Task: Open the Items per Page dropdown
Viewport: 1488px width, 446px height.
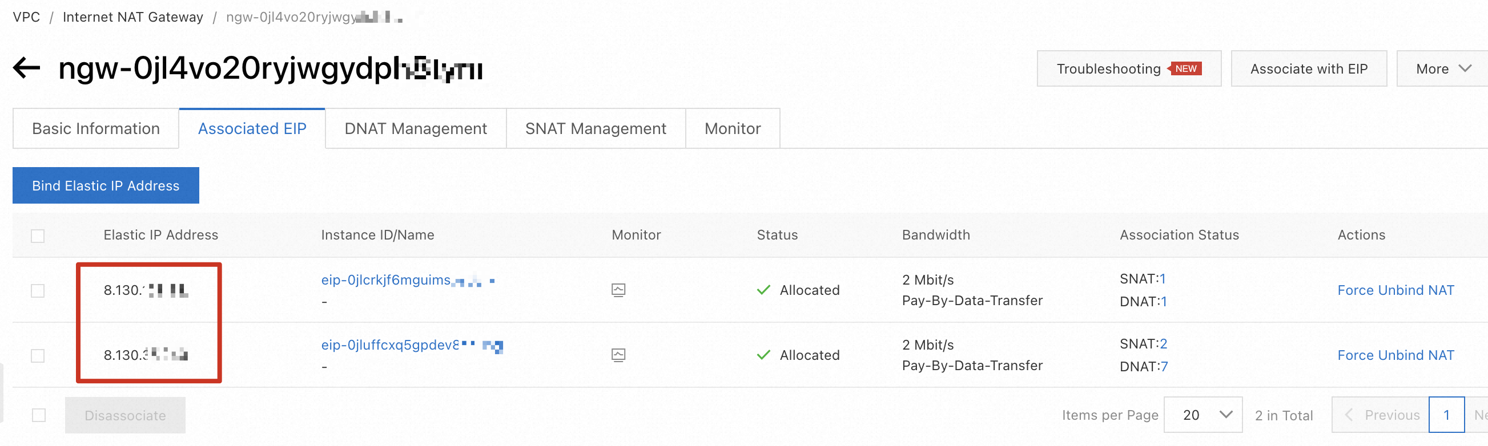Action: click(1203, 415)
